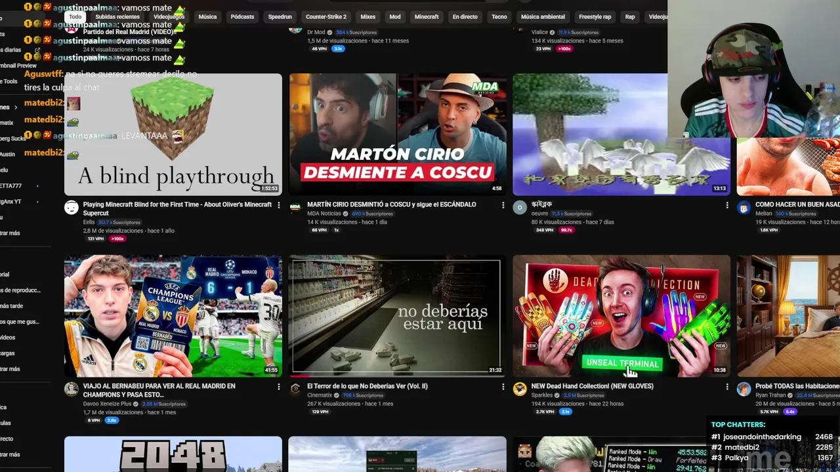Click the 99.7x badge under oeuvre

click(x=566, y=230)
